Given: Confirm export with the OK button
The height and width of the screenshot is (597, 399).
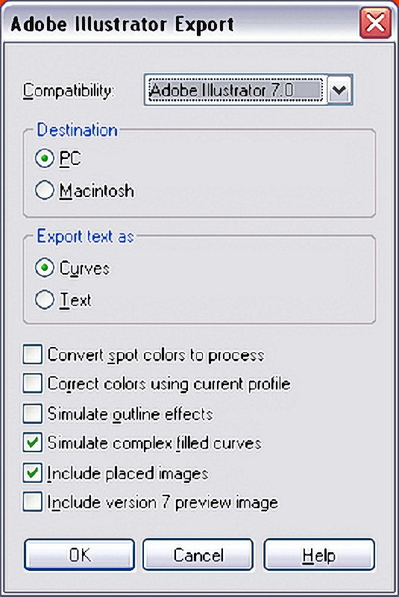Looking at the screenshot, I should [80, 554].
